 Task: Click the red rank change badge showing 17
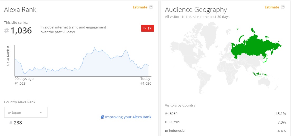tap(147, 28)
